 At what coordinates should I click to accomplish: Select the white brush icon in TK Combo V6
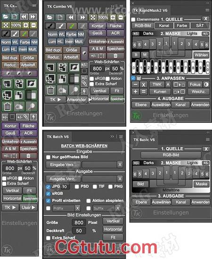tap(61, 26)
